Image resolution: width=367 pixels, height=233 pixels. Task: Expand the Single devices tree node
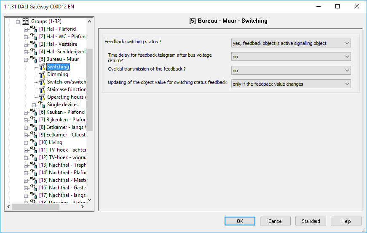[x=34, y=105]
